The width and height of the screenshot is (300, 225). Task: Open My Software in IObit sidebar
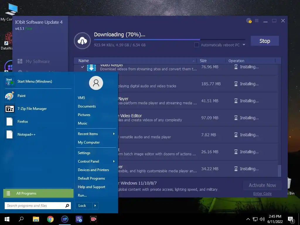[x=34, y=62]
